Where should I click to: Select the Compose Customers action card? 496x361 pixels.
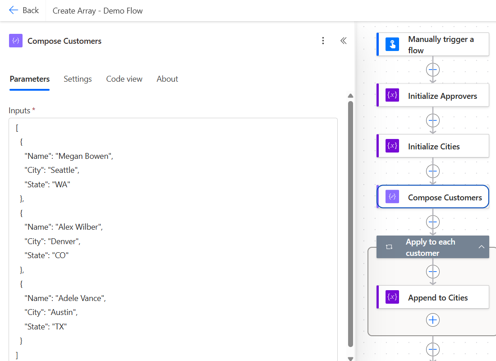tap(433, 197)
